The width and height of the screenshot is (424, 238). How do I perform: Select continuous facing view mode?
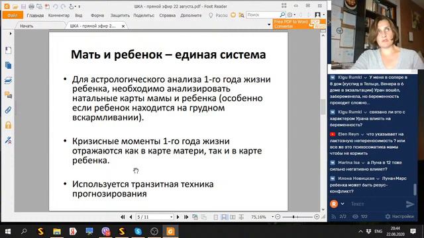[x=241, y=217]
